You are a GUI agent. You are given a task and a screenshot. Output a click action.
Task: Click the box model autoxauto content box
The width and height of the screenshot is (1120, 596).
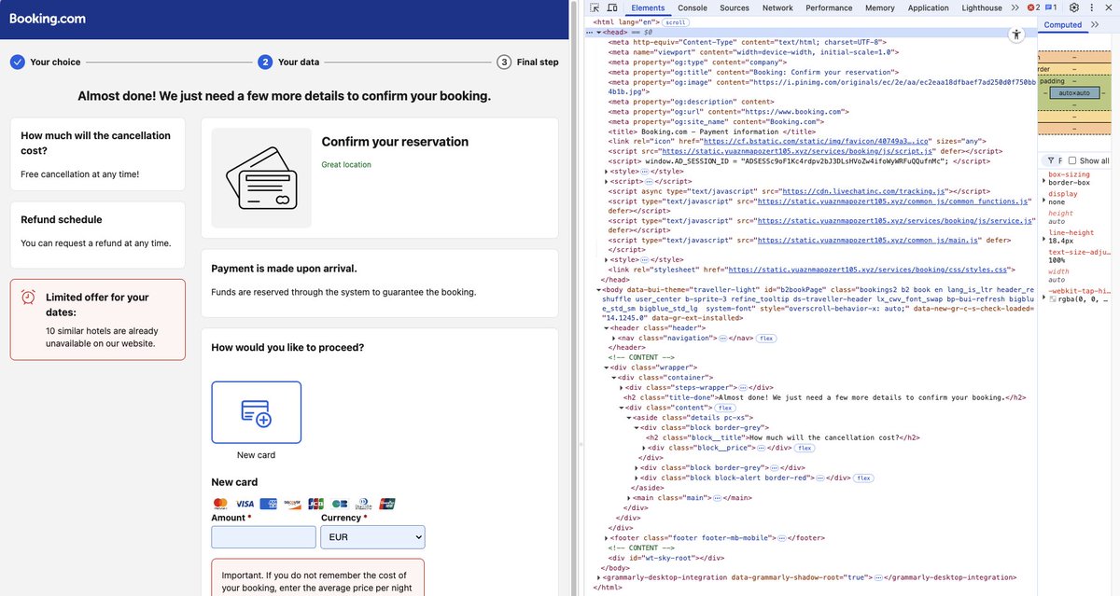1074,93
